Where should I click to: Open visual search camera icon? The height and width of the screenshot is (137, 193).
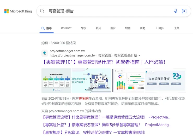(184, 11)
